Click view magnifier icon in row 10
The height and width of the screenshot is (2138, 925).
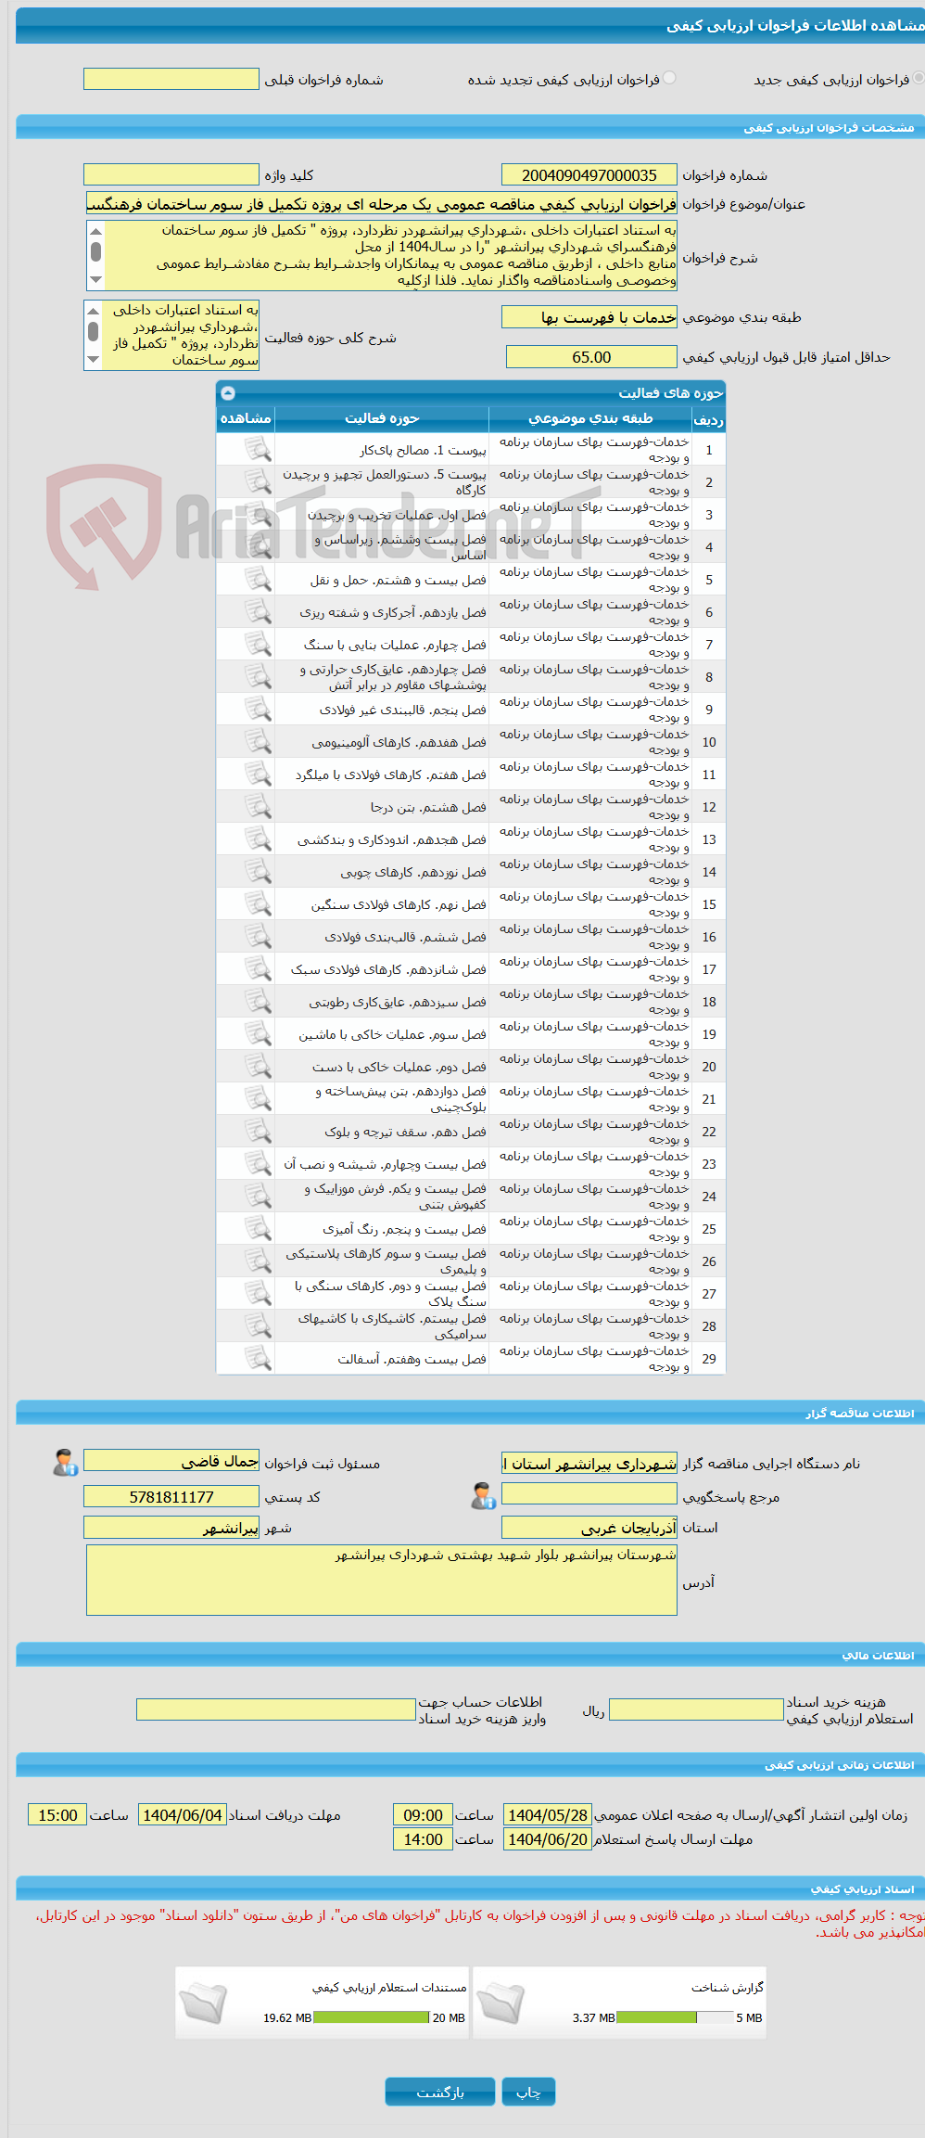tap(257, 742)
